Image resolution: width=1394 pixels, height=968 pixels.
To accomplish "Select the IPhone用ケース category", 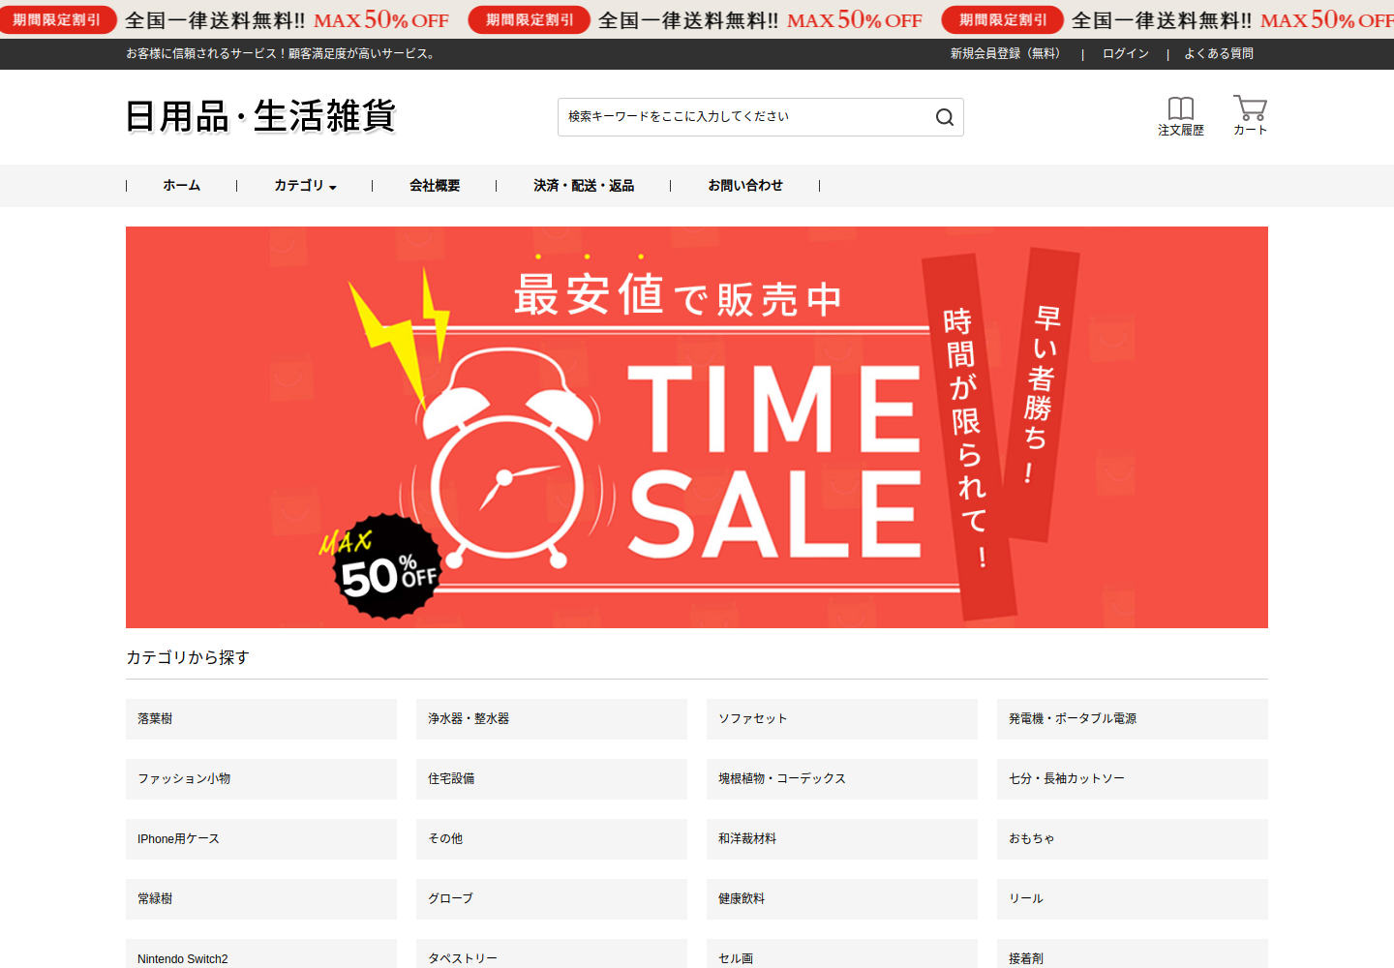I will coord(261,839).
